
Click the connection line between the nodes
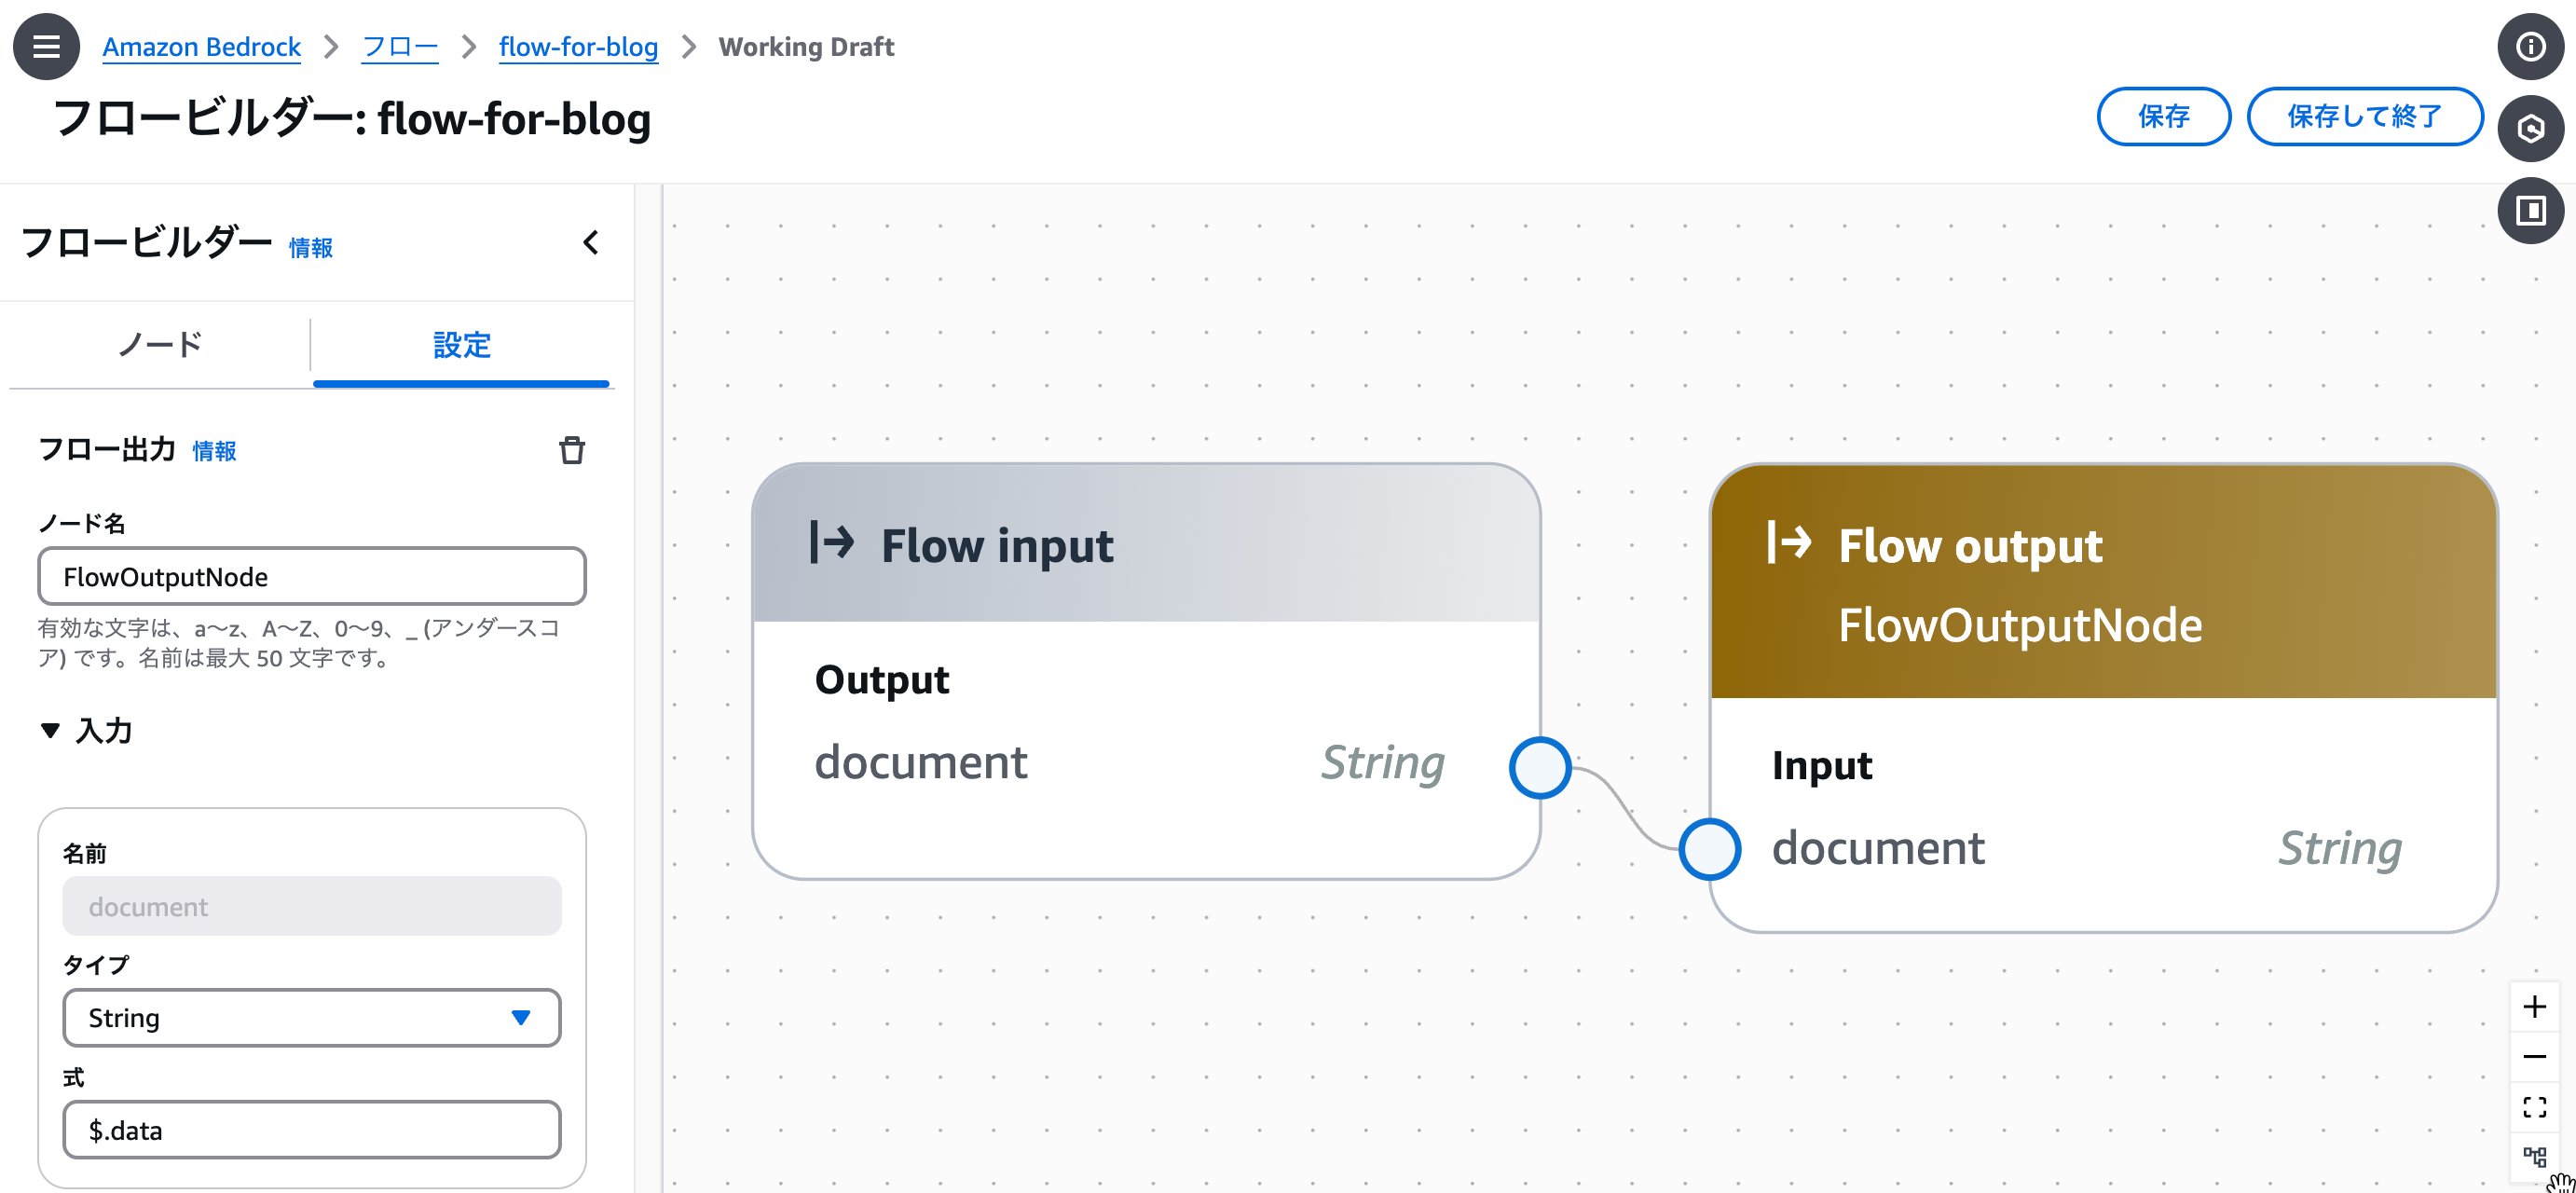[1625, 808]
